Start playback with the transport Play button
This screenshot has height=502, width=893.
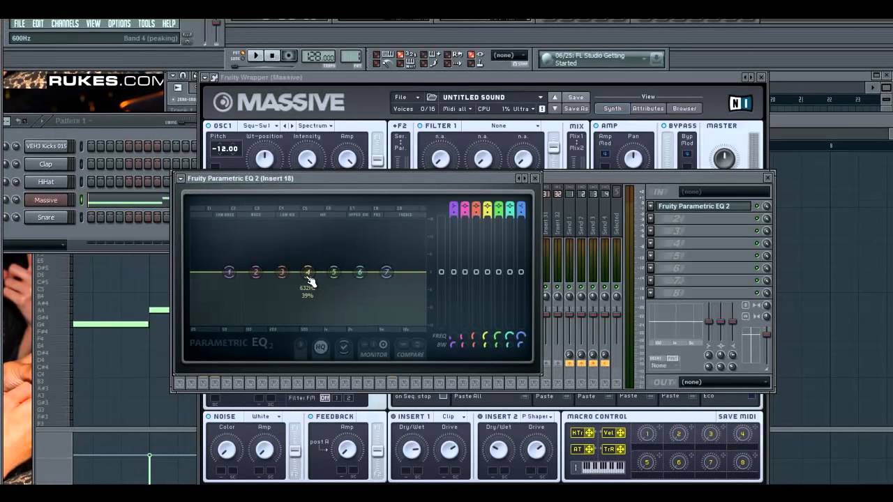click(x=255, y=56)
